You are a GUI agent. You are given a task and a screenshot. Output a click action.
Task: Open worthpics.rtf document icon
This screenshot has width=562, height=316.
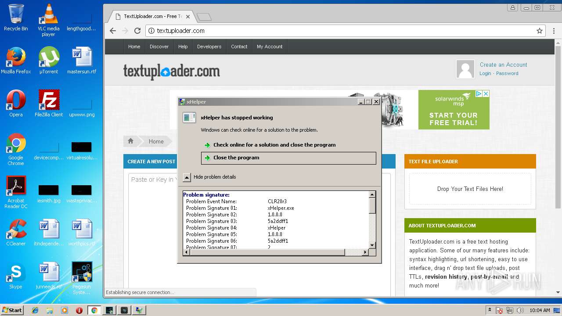82,233
